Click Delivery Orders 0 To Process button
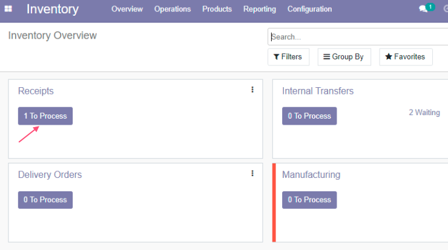This screenshot has width=448, height=250. coord(45,200)
